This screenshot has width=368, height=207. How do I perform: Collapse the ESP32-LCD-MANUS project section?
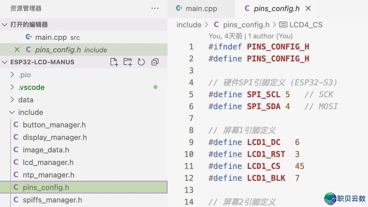[5, 62]
